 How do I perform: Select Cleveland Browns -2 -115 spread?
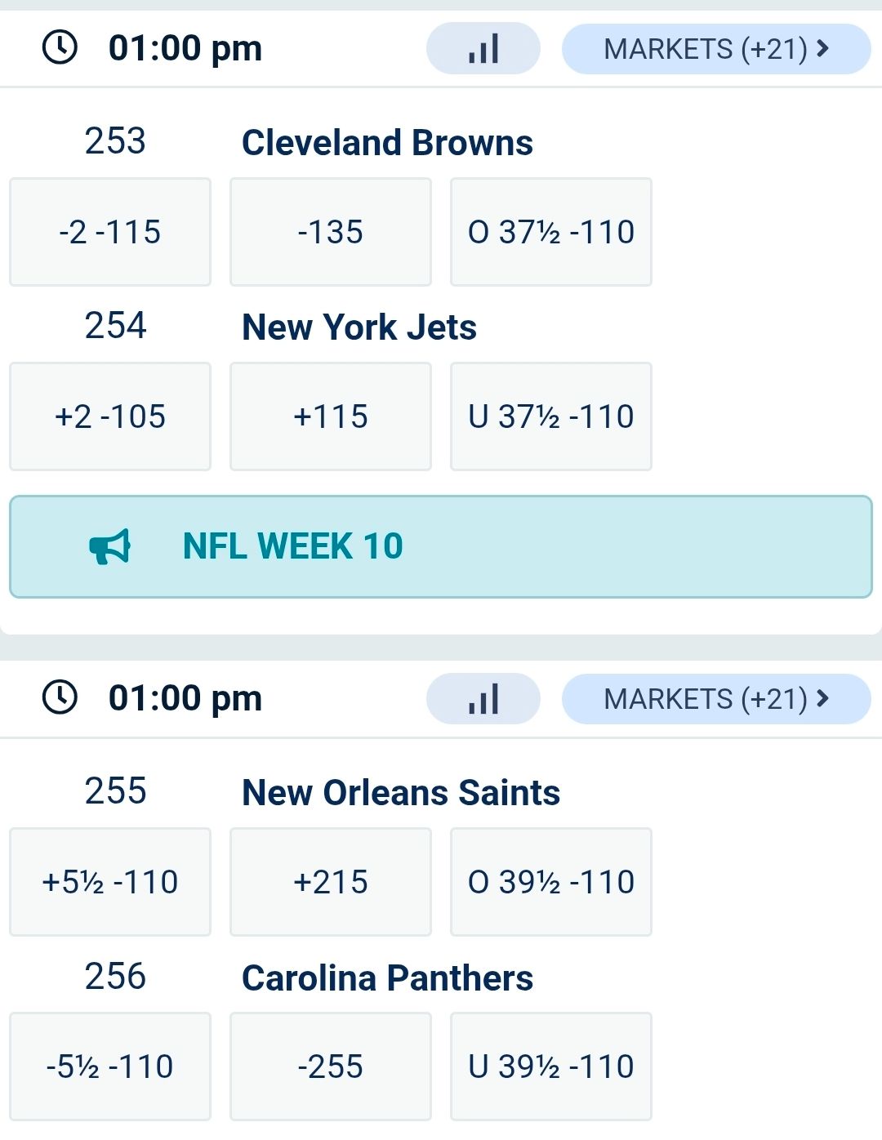pyautogui.click(x=110, y=232)
